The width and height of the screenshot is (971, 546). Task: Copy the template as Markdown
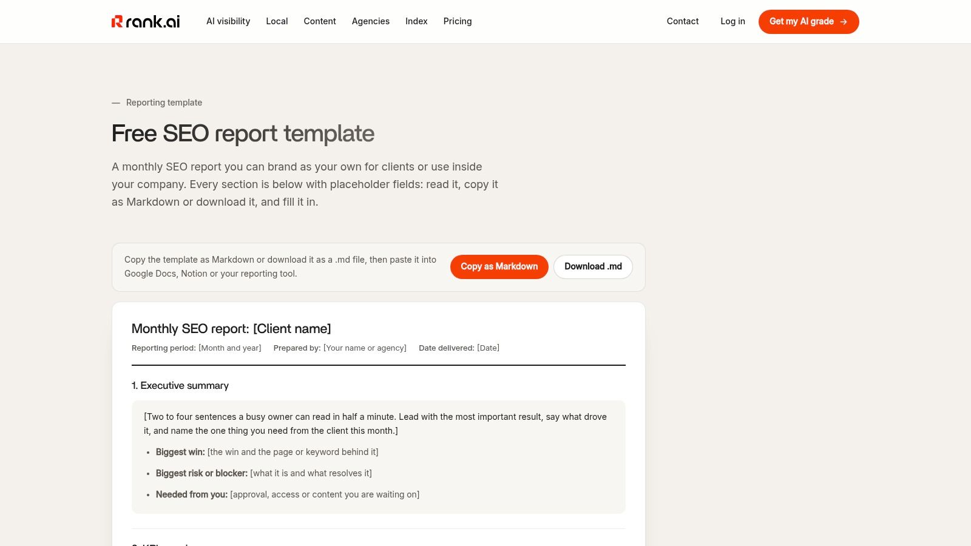[x=499, y=267]
